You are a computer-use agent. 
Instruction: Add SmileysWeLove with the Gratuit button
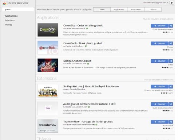pos(159,87)
